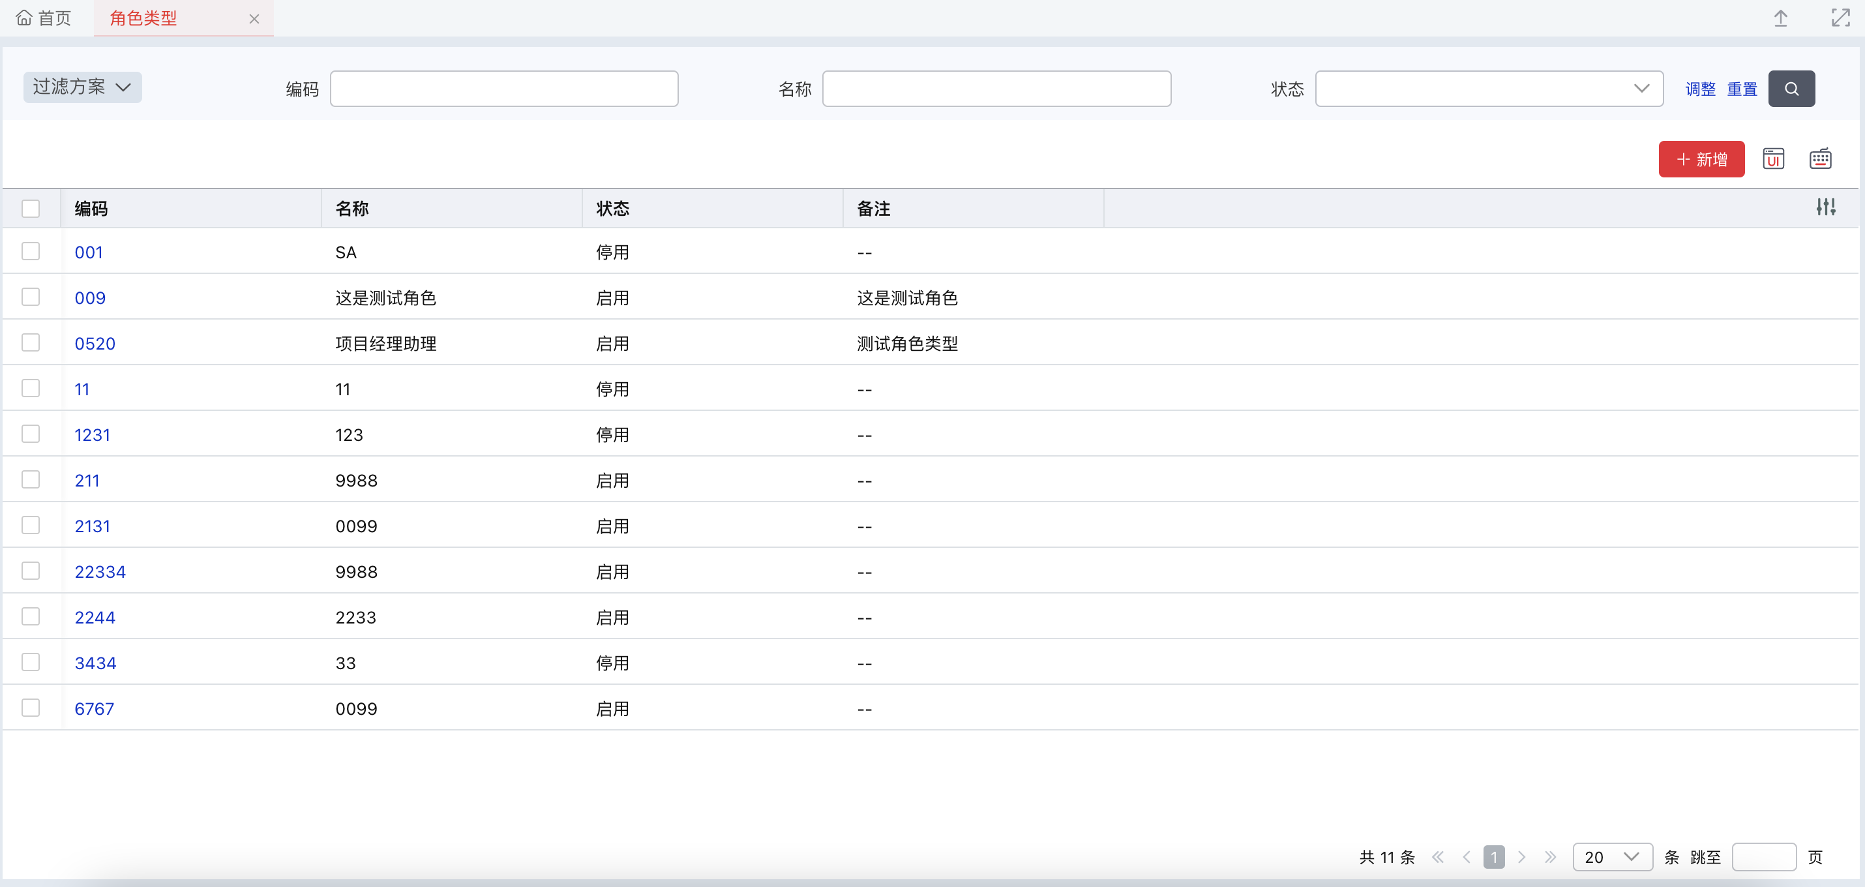The width and height of the screenshot is (1865, 887).
Task: Open the 20 per page dropdown
Action: point(1613,857)
